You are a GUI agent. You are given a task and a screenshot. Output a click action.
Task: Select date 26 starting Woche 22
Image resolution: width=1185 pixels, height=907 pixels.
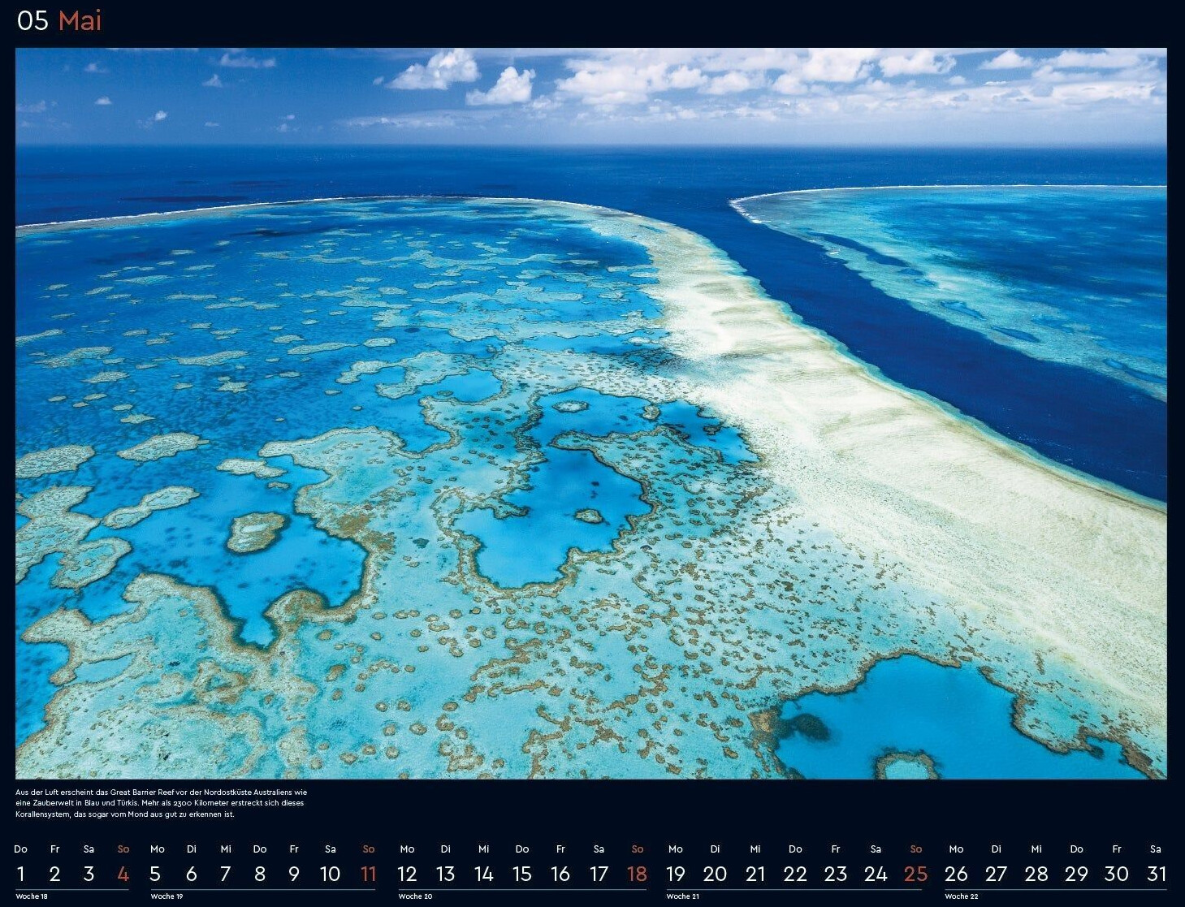[x=956, y=874]
